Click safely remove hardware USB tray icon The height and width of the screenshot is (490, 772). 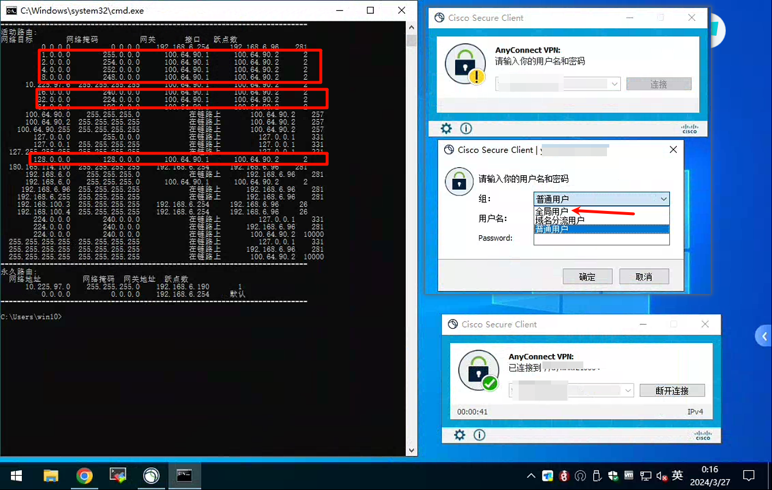click(597, 476)
